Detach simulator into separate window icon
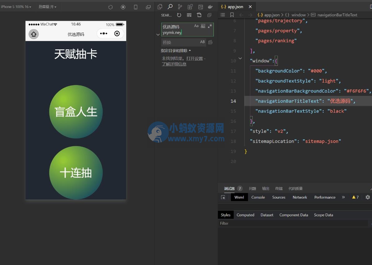372x265 pixels. tap(148, 7)
